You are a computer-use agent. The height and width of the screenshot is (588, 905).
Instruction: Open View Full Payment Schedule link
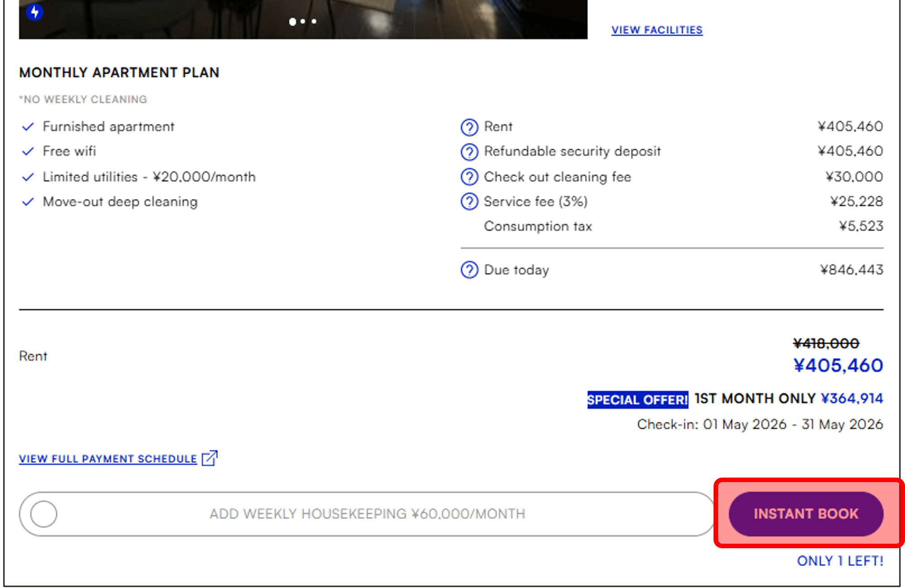click(108, 459)
